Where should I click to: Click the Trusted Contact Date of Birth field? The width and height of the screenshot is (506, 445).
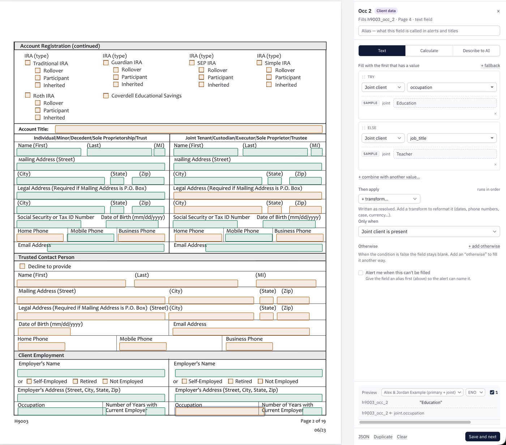pyautogui.click(x=44, y=332)
